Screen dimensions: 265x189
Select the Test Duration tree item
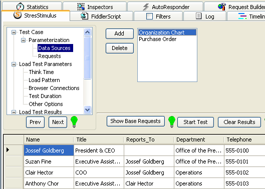[45, 96]
